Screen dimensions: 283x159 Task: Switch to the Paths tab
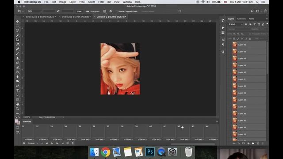click(x=252, y=19)
